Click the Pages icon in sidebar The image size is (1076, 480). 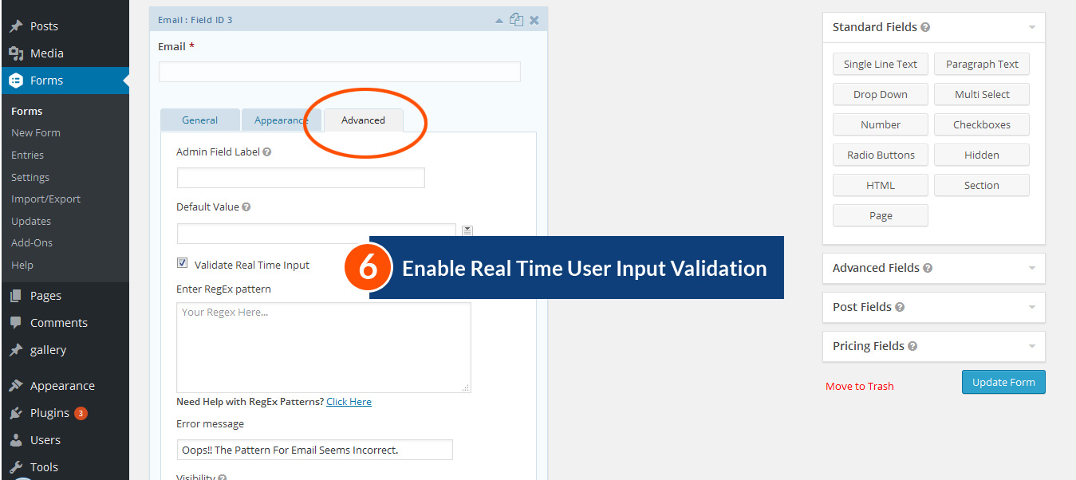click(x=15, y=296)
